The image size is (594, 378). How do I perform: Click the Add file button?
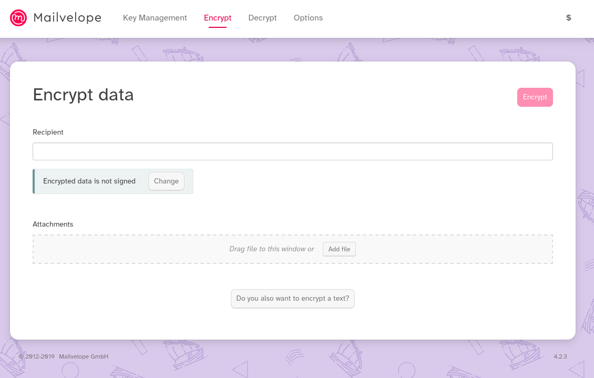339,249
